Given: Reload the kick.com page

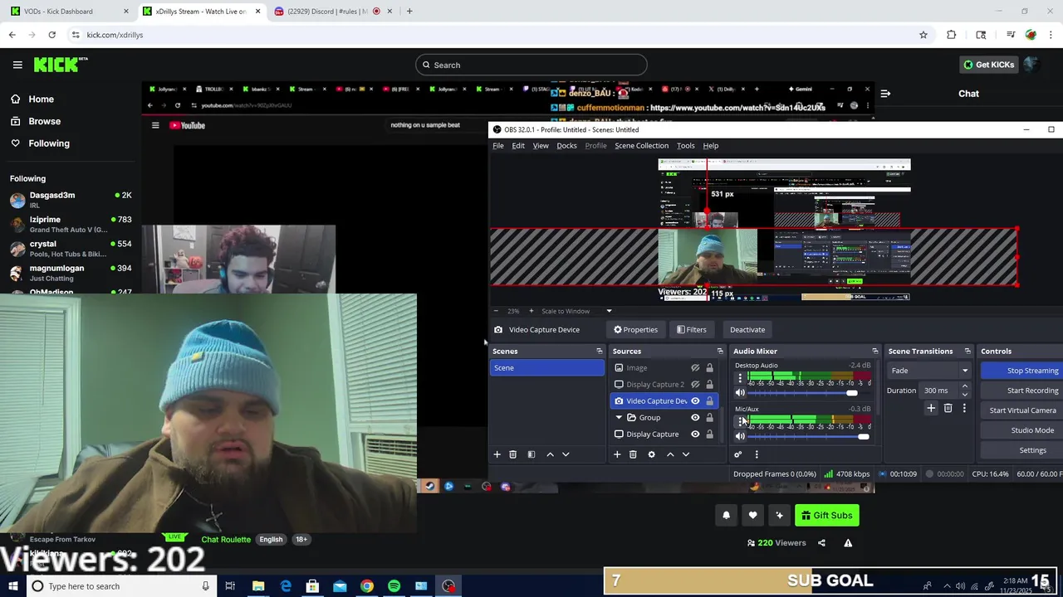Looking at the screenshot, I should (x=51, y=35).
